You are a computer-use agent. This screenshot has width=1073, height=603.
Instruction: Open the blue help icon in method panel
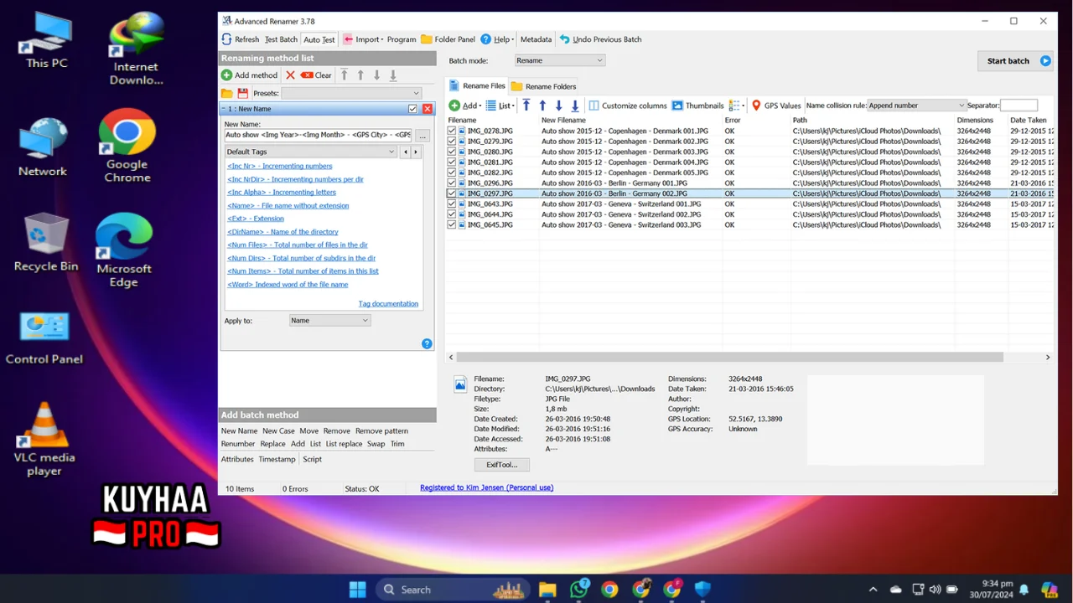click(x=427, y=344)
